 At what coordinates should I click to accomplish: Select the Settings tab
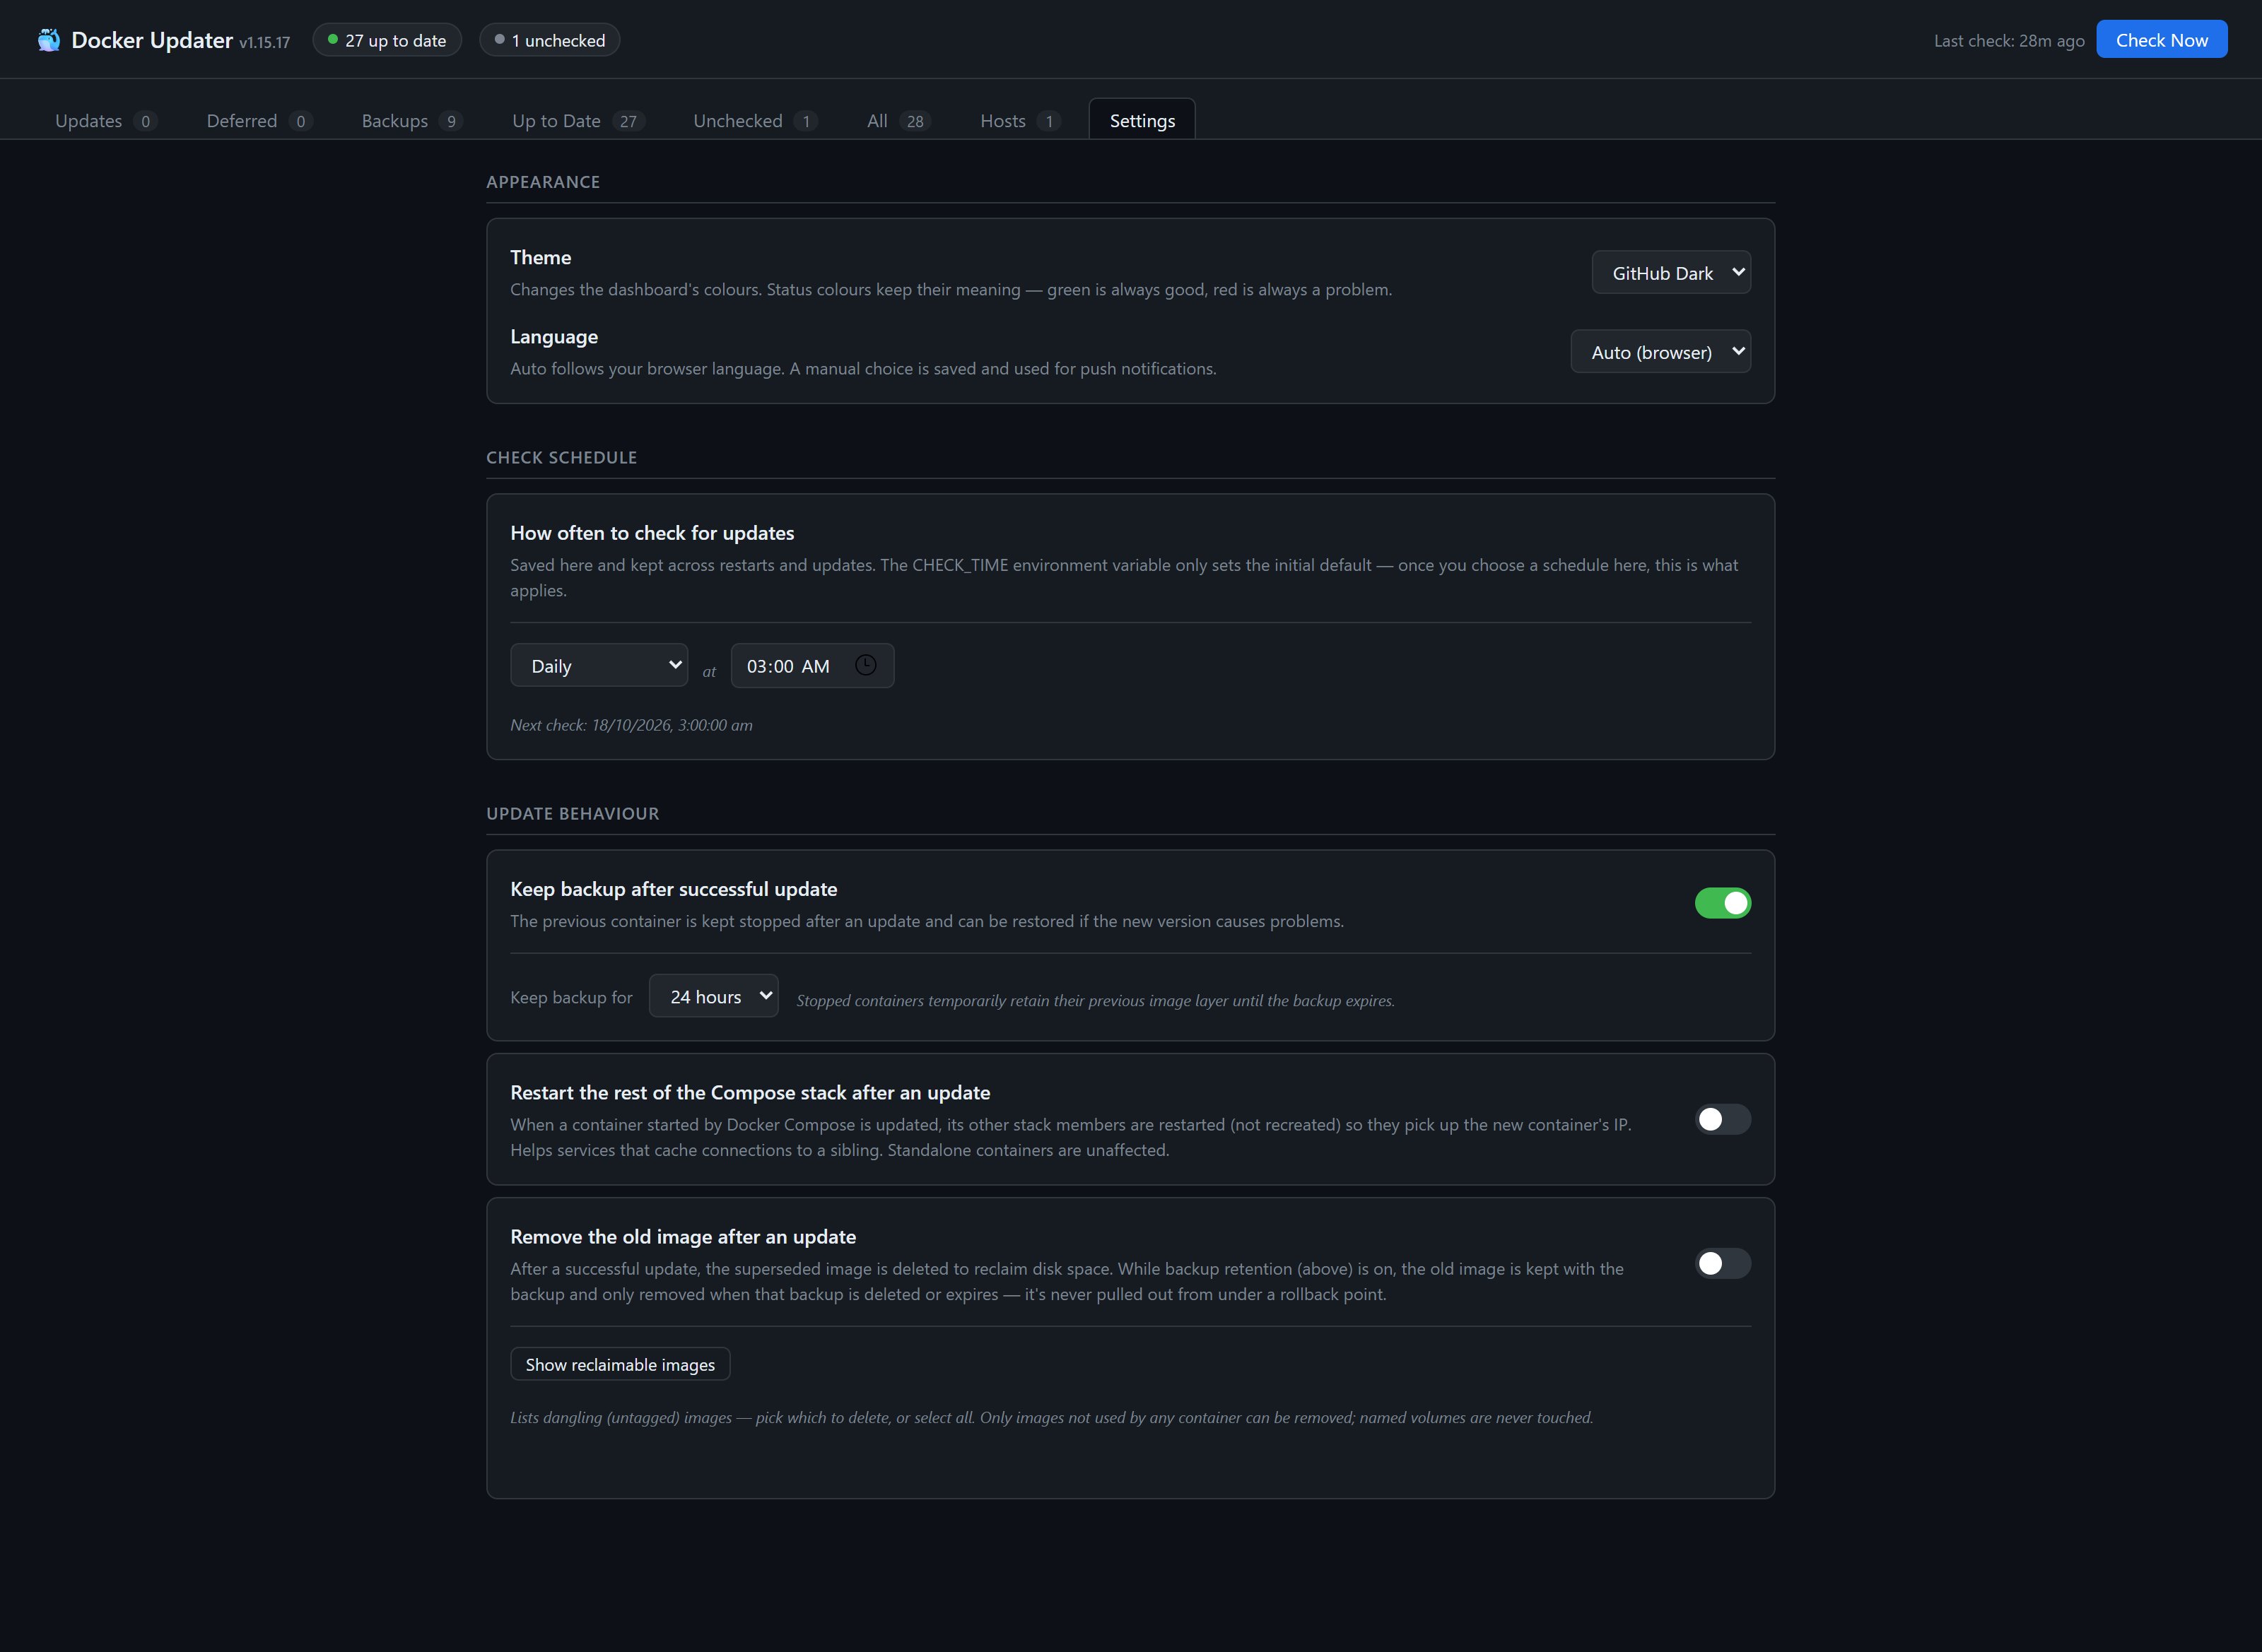click(1142, 120)
